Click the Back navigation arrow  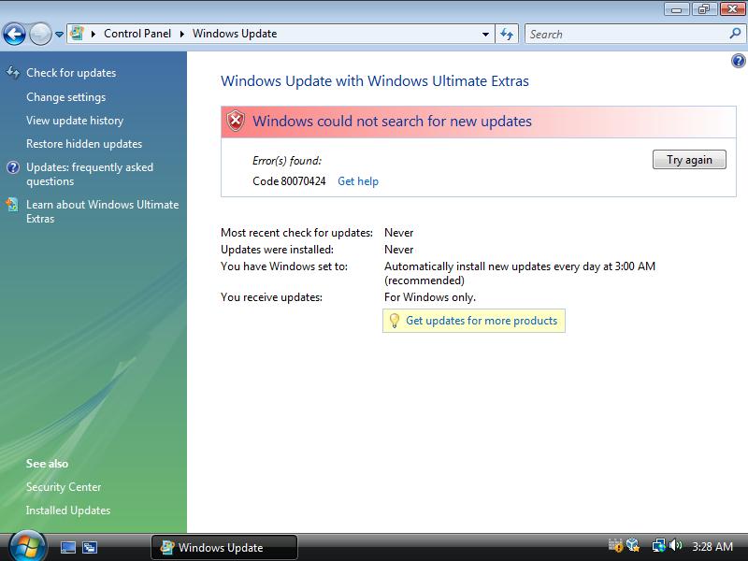click(x=14, y=34)
